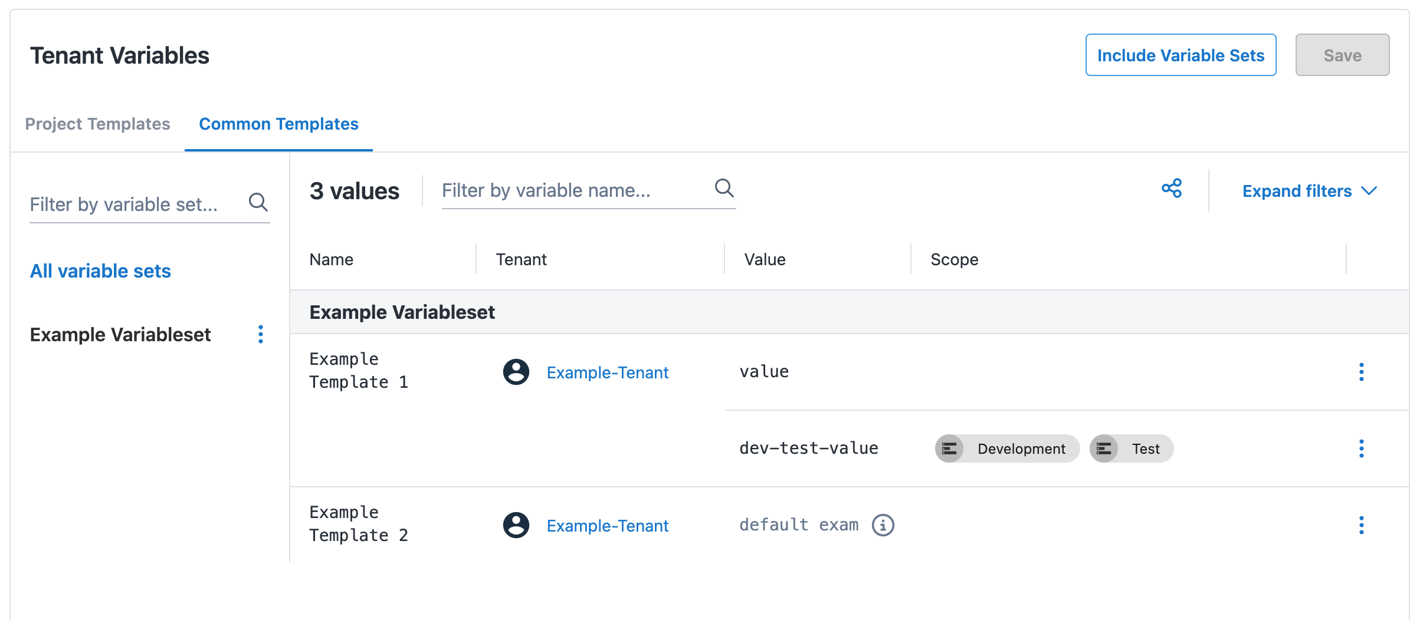Click the search icon beside variable name filter
Image resolution: width=1423 pixels, height=620 pixels.
point(724,189)
